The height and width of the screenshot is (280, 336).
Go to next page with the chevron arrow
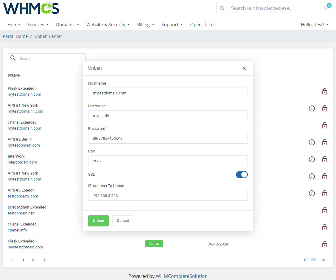point(44,260)
